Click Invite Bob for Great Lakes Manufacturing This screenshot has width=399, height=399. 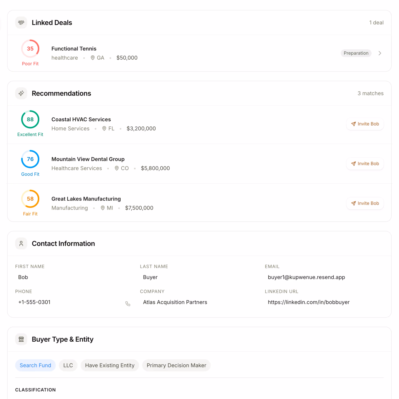click(365, 203)
